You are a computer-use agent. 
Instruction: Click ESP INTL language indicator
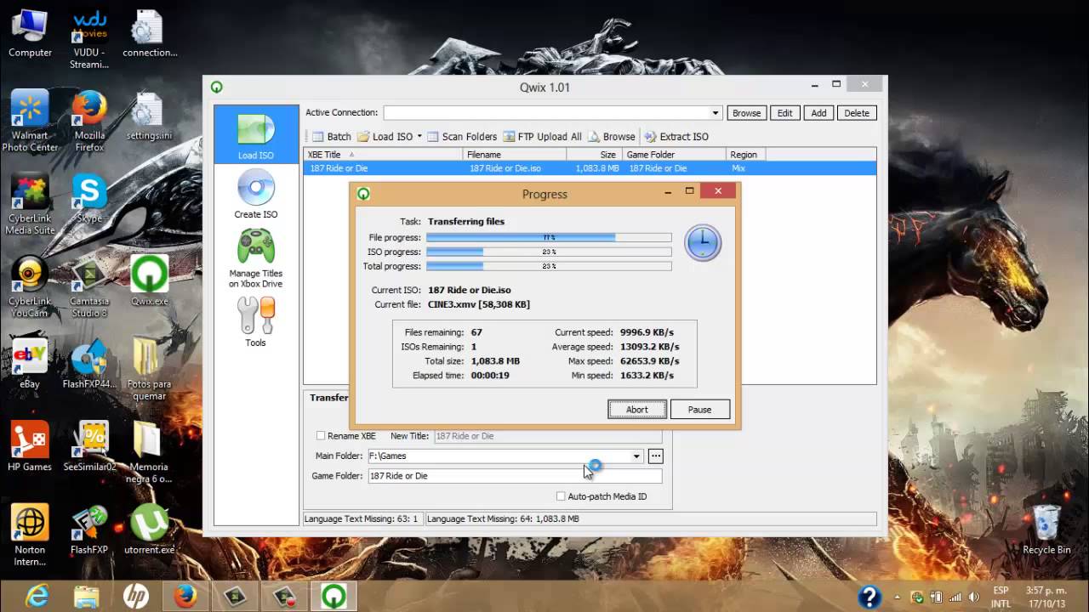tap(1001, 597)
